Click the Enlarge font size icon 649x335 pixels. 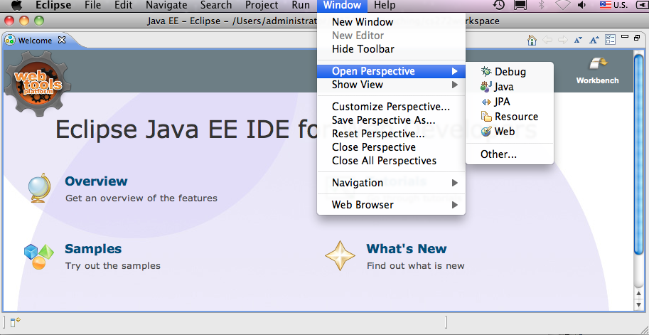click(x=594, y=40)
